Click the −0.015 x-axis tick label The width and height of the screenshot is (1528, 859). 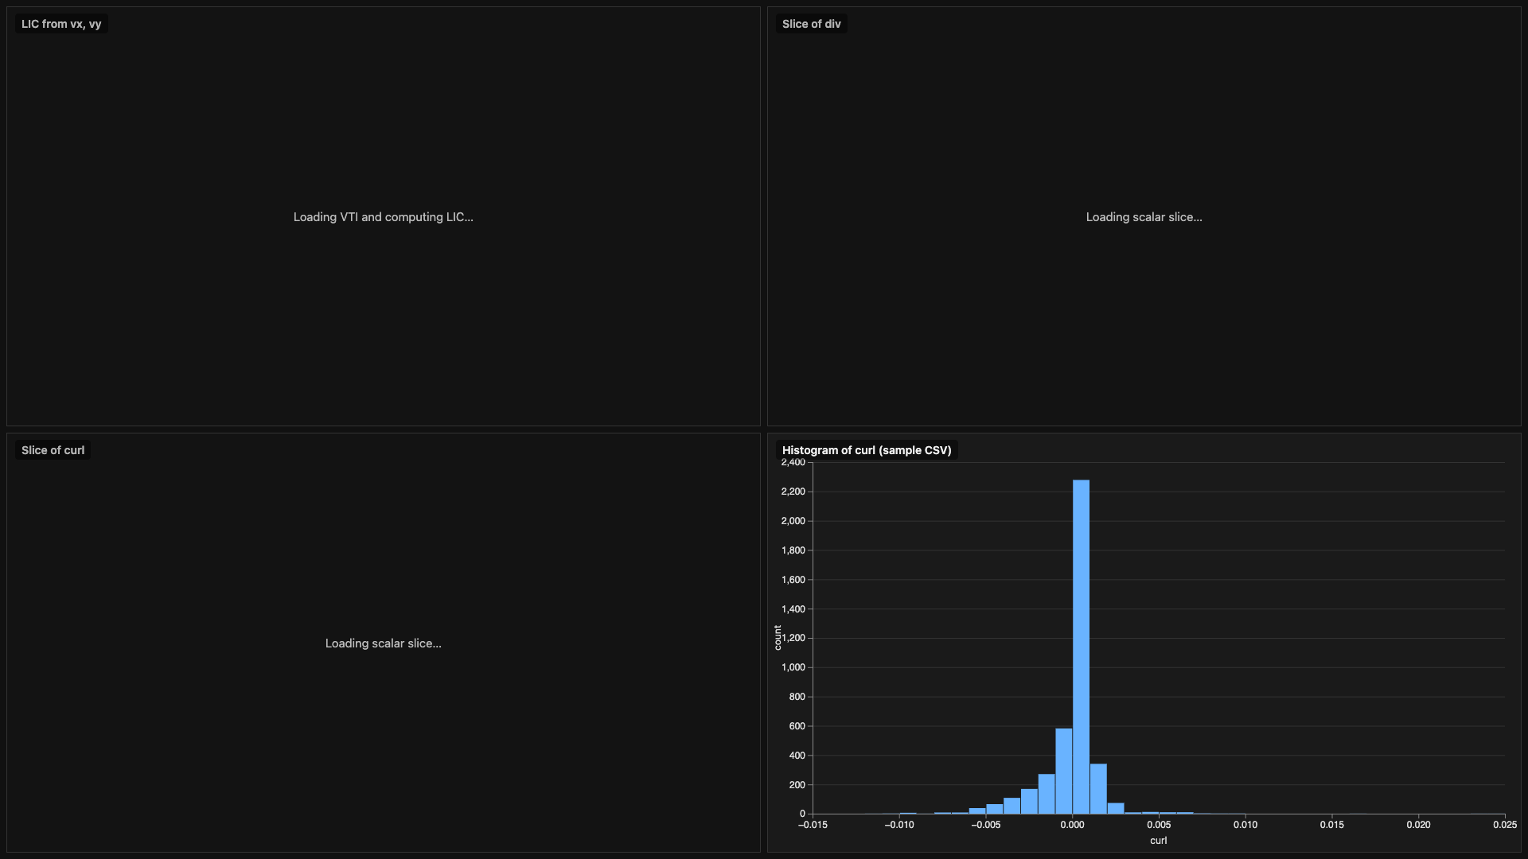pyautogui.click(x=813, y=825)
